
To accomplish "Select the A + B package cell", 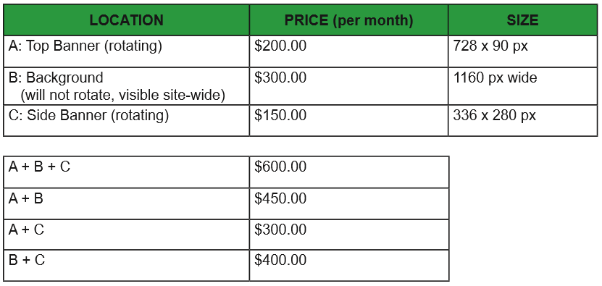I will (x=126, y=203).
